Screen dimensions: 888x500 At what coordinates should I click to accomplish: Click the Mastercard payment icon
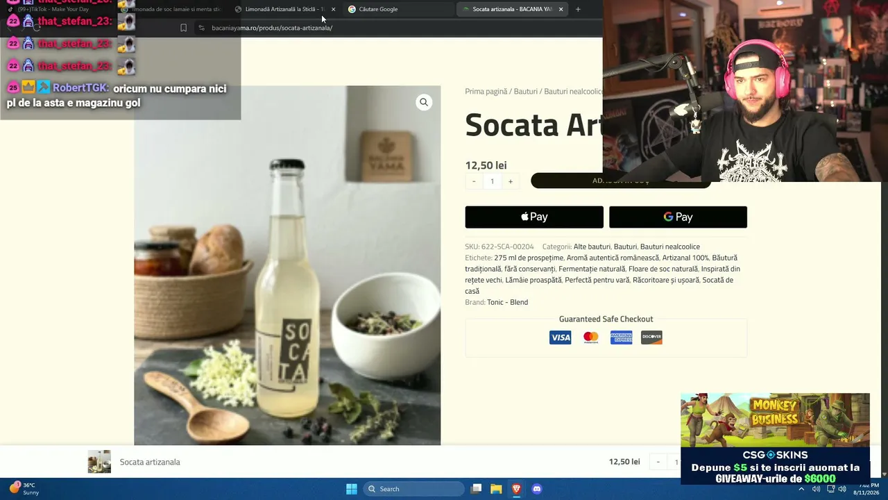point(591,337)
